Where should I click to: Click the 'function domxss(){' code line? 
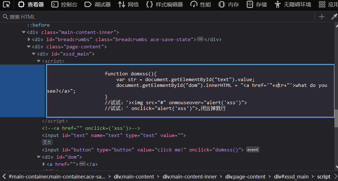[131, 74]
